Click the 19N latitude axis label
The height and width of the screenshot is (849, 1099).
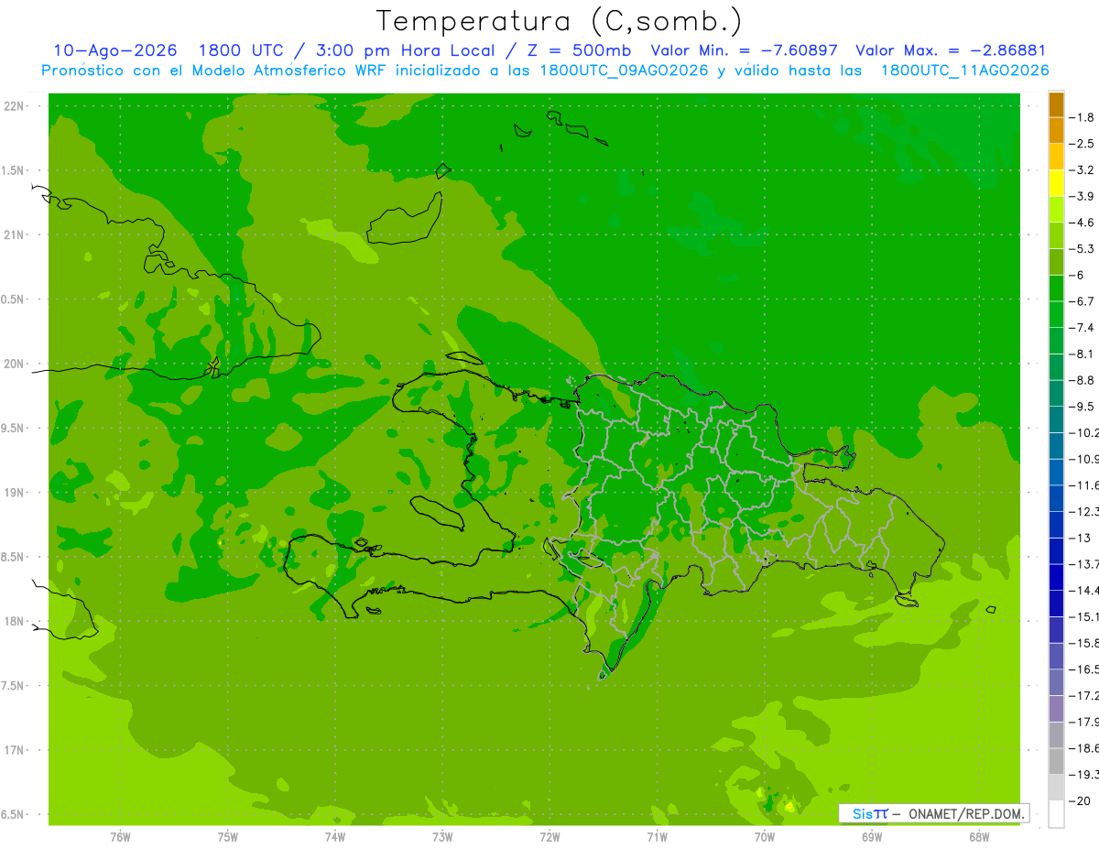coord(15,493)
